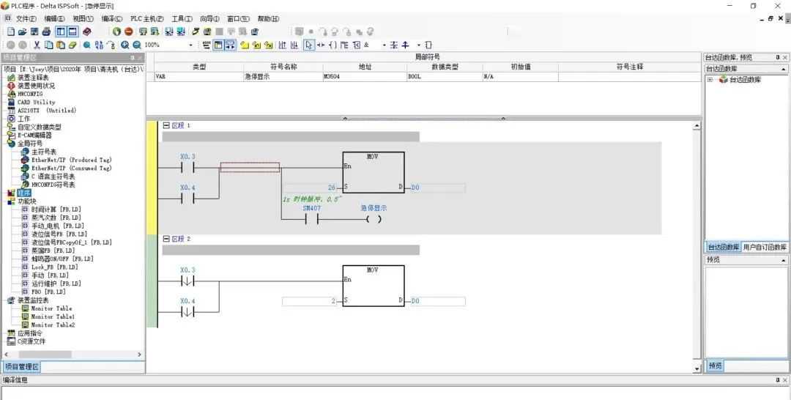Image resolution: width=791 pixels, height=400 pixels.
Task: Click the 急停显示 output coil
Action: (374, 218)
